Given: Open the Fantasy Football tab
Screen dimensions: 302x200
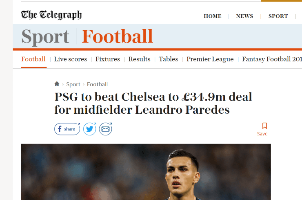Looking at the screenshot, I should [x=272, y=59].
